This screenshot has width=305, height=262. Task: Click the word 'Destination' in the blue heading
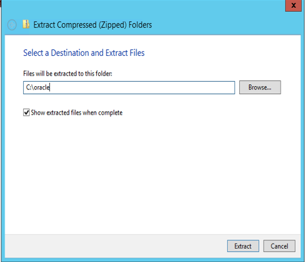(x=70, y=53)
